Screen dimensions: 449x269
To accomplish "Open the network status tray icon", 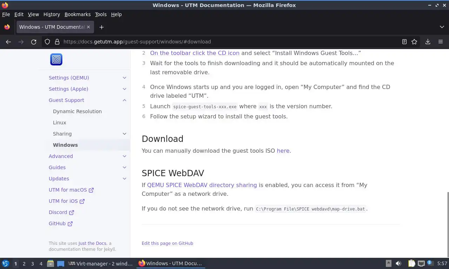I will [421, 263].
